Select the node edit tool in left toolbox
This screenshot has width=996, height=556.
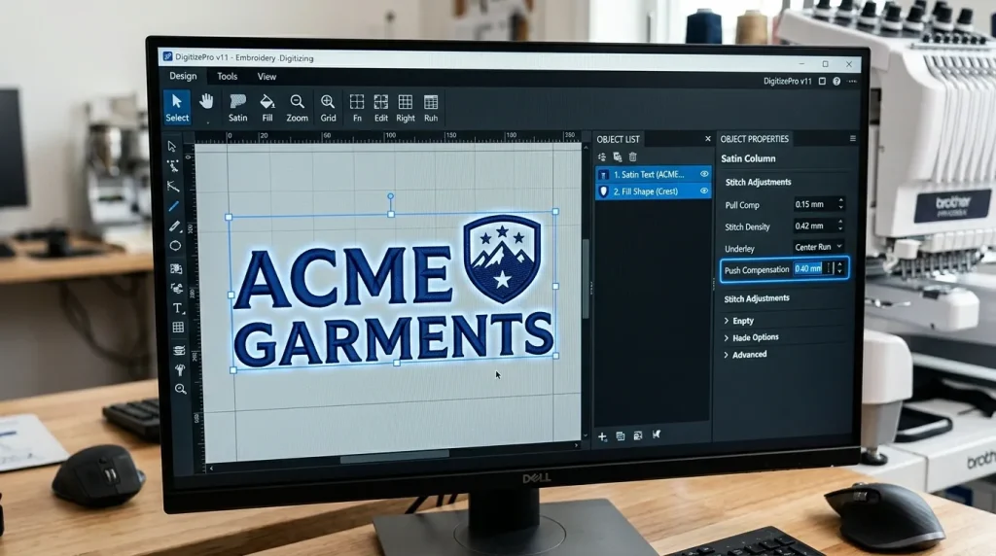pos(173,166)
